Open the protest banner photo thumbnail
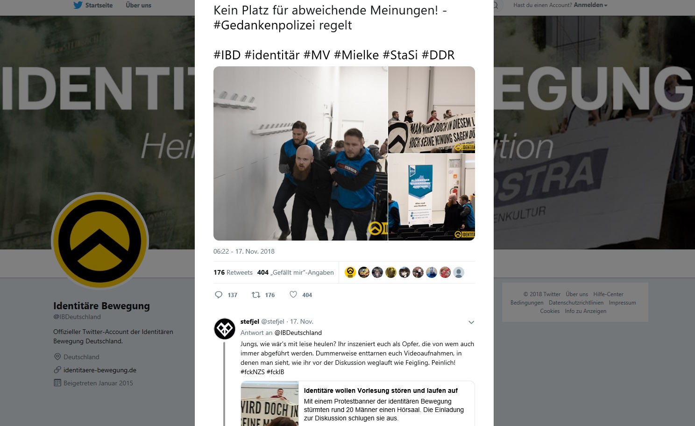The width and height of the screenshot is (695, 426). pyautogui.click(x=432, y=110)
